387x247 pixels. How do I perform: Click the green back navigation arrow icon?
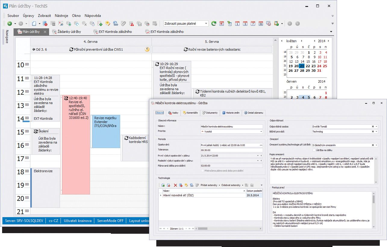(x=10, y=23)
